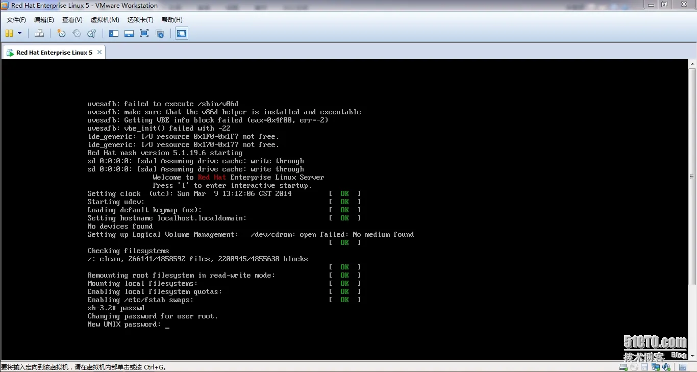
Task: Click 'Setting hostname localhost.localdomain:' line
Action: pos(167,218)
